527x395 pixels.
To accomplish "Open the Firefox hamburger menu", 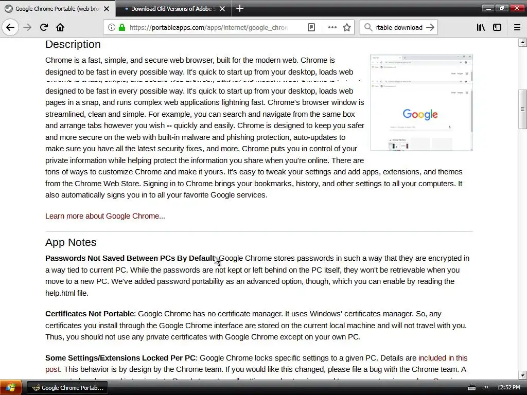I will coord(517,28).
